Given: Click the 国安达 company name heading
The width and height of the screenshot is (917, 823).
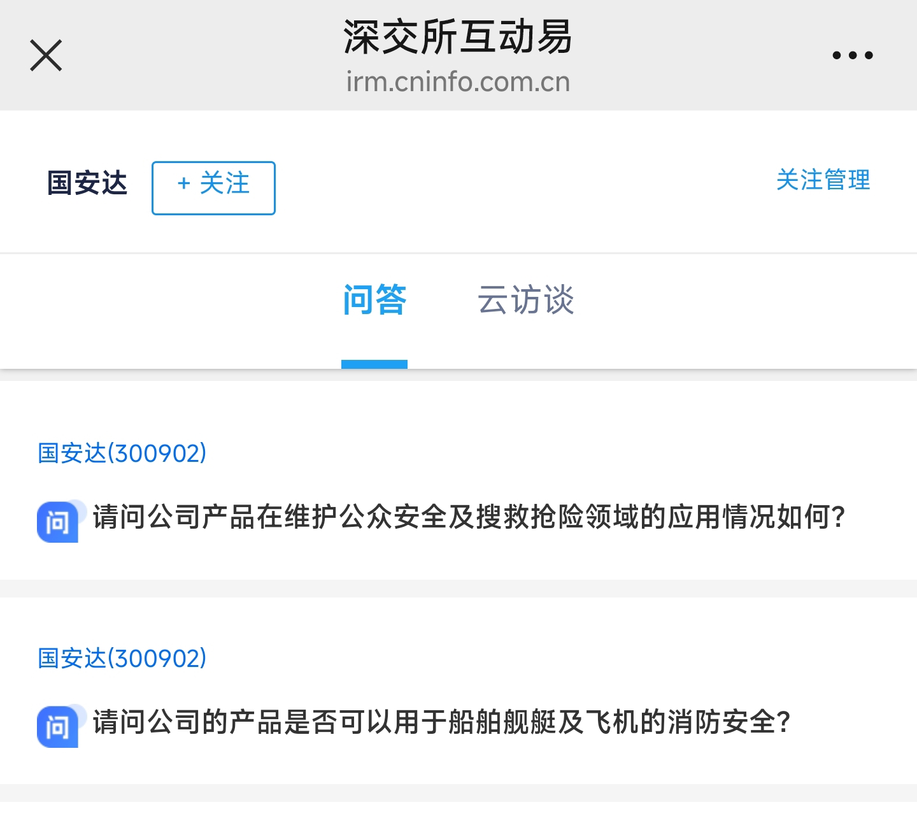Looking at the screenshot, I should (x=87, y=183).
